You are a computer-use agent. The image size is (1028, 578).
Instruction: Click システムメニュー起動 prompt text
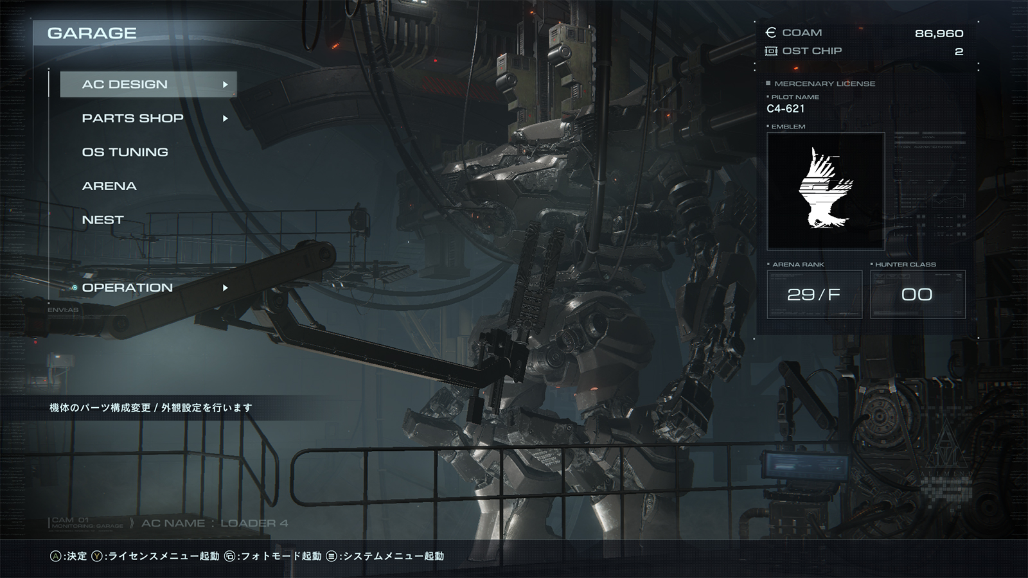coord(393,556)
